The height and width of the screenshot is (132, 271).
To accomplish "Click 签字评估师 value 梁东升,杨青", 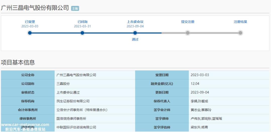I will (x=199, y=127).
